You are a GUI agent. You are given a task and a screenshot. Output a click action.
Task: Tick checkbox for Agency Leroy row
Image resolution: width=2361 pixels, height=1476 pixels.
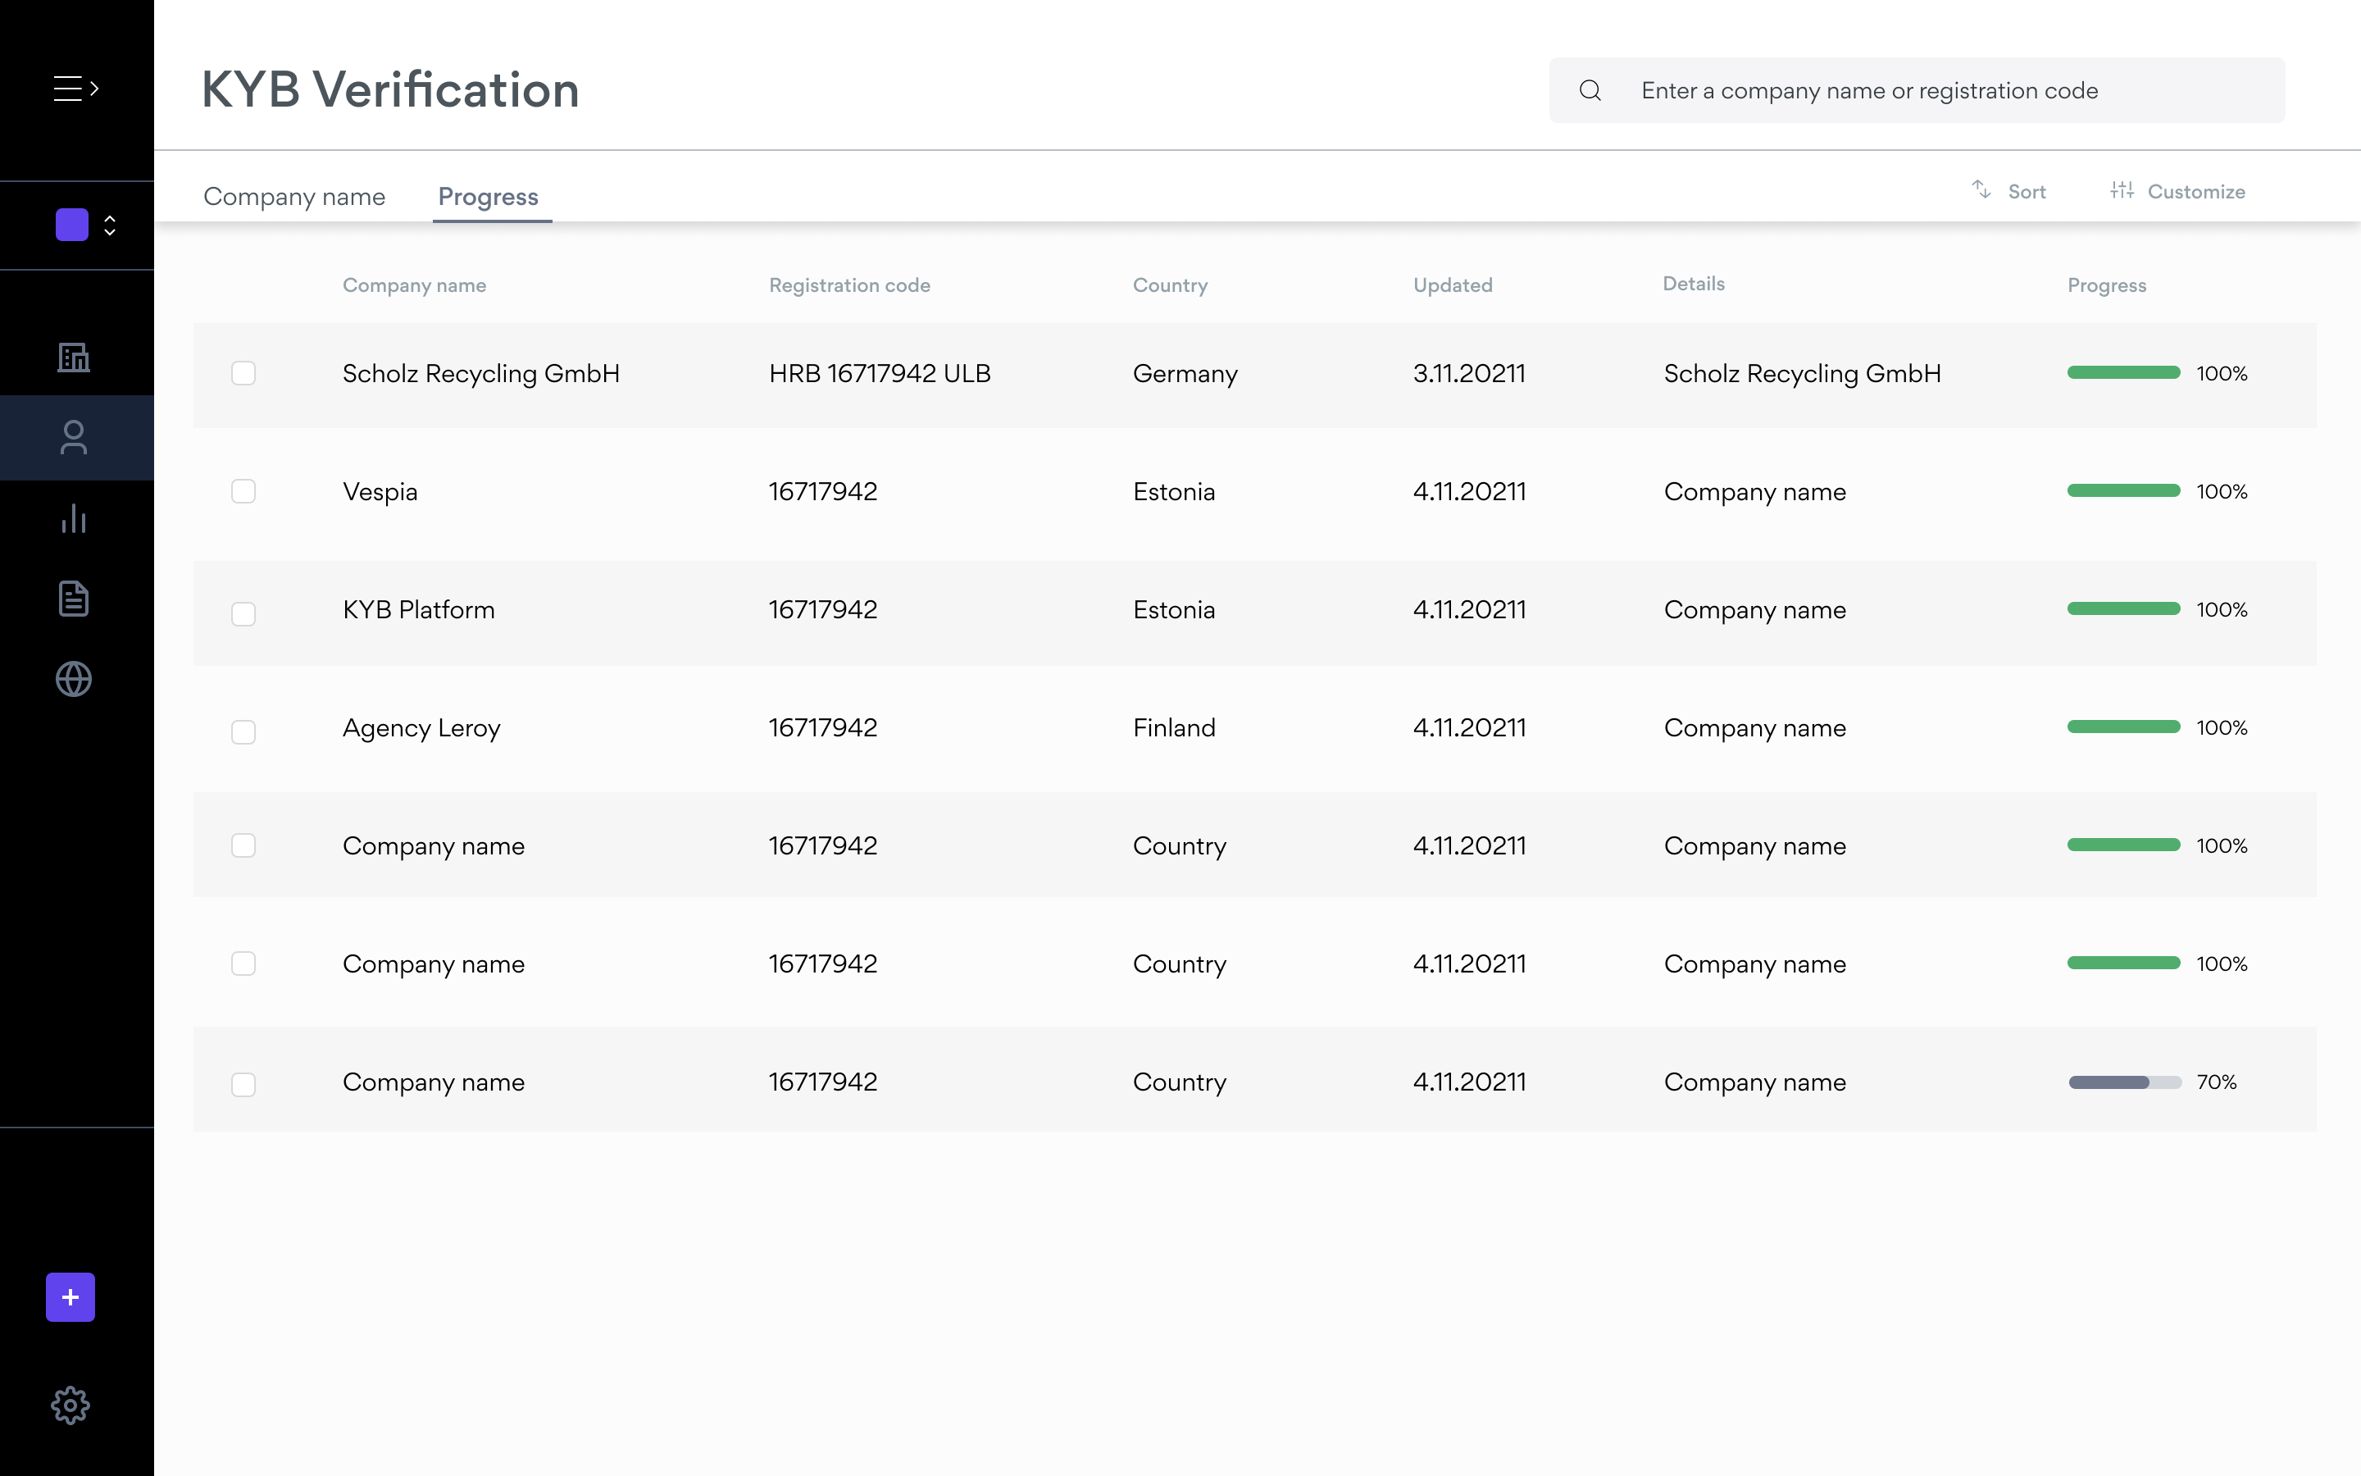click(244, 731)
